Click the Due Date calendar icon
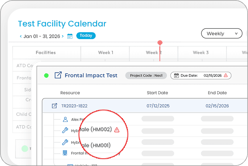Image resolution: width=248 pixels, height=166 pixels. point(176,76)
